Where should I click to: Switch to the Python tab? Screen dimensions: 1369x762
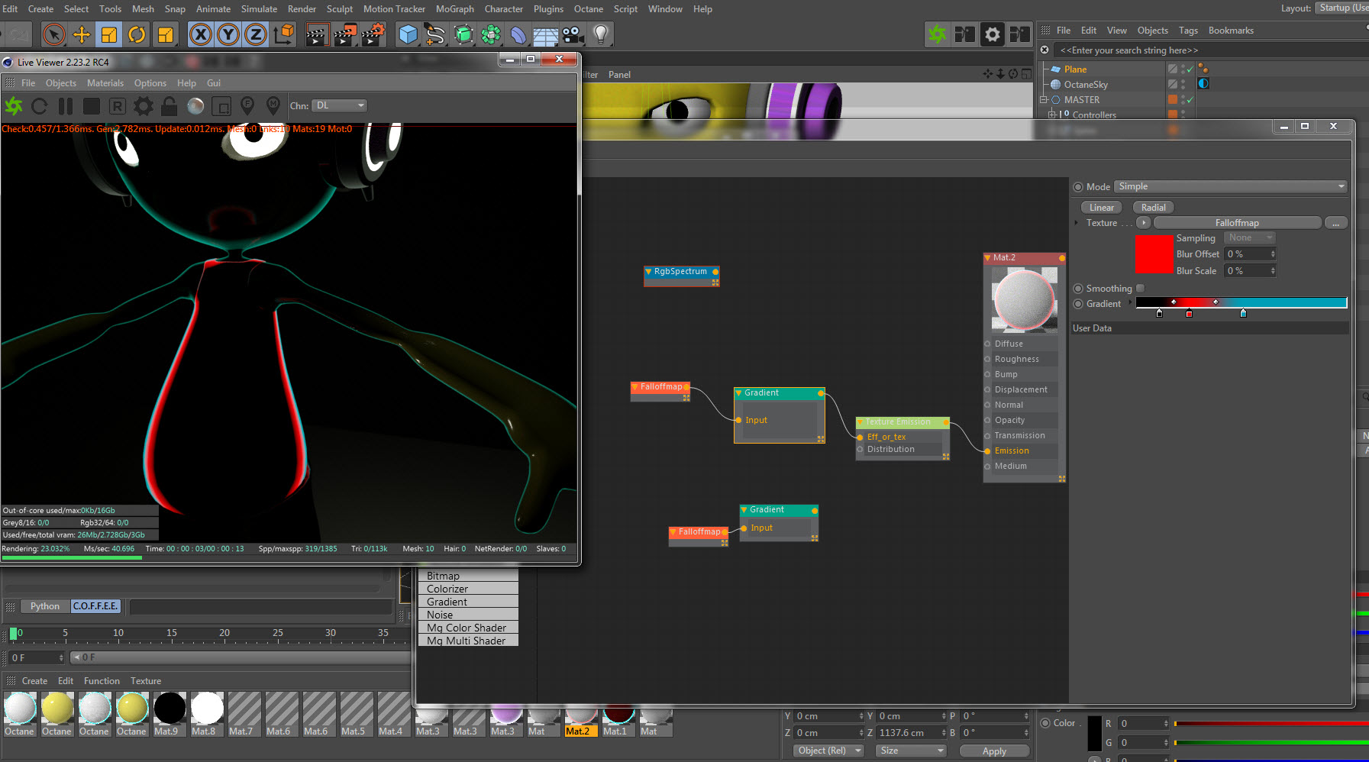(45, 606)
